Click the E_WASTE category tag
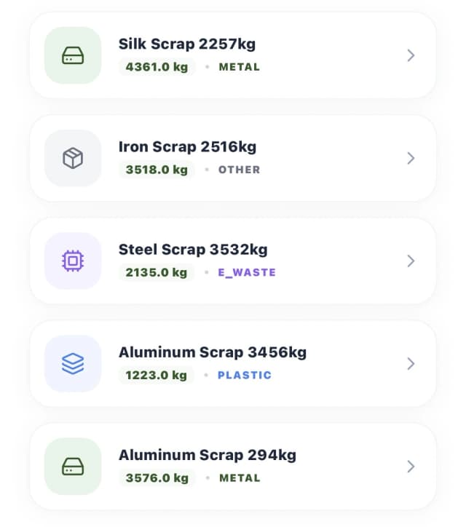466x527 pixels. (247, 273)
